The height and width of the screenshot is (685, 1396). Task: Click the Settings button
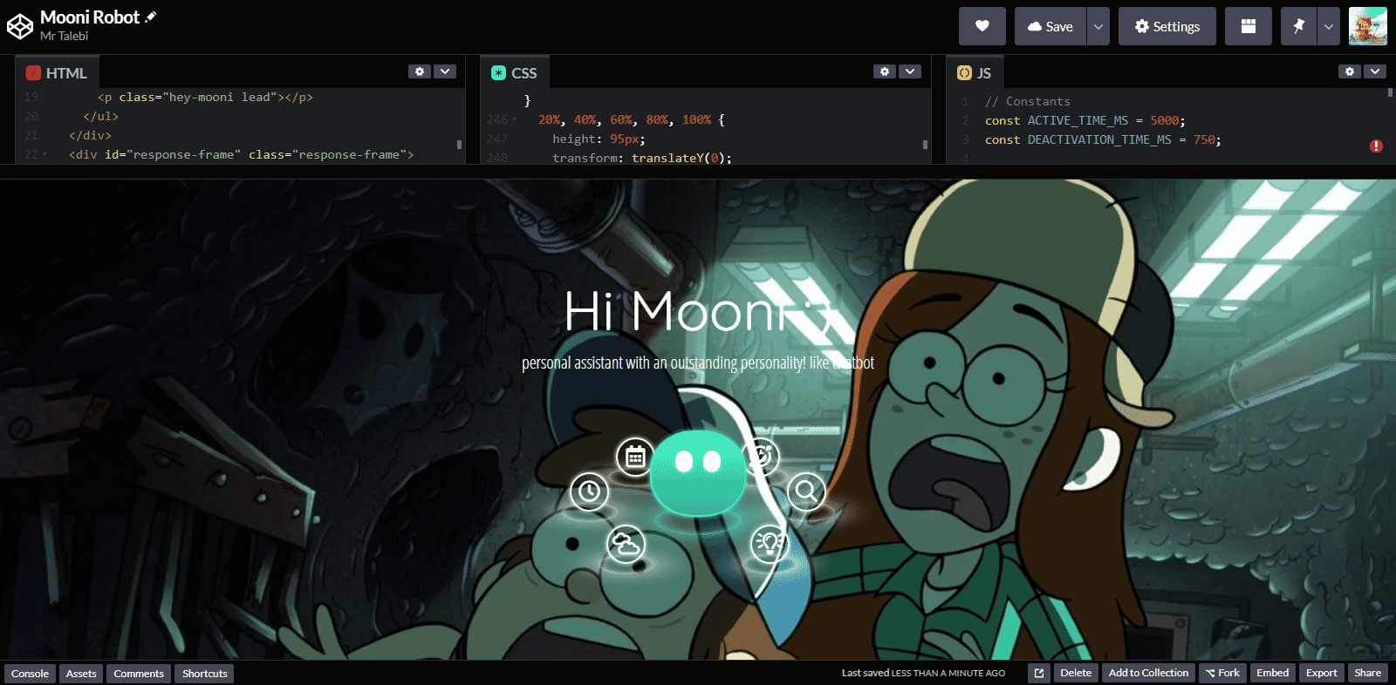[1167, 26]
